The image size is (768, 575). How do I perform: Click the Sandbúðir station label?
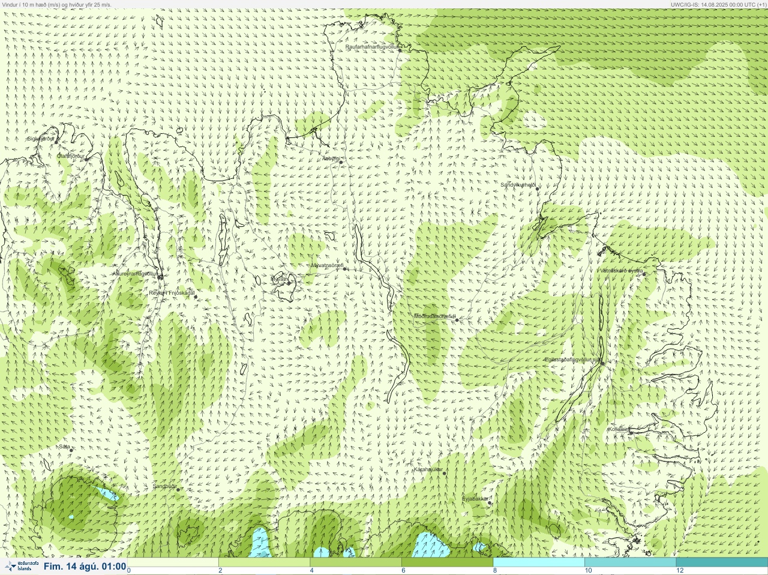(164, 486)
